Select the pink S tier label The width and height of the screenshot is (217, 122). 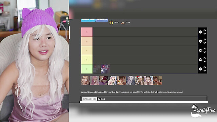coord(87,32)
